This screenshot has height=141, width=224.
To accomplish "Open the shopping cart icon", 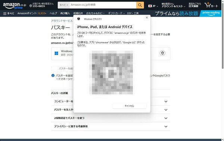I will tap(211, 5).
